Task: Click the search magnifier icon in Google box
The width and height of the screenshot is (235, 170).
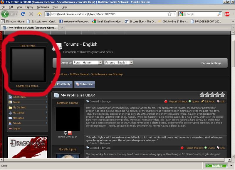Action: pyautogui.click(x=219, y=14)
